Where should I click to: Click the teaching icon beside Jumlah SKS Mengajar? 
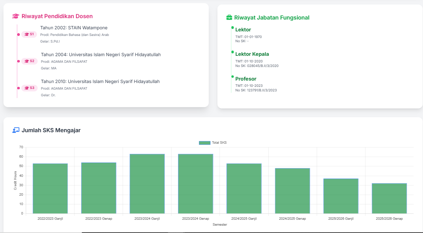click(x=16, y=130)
